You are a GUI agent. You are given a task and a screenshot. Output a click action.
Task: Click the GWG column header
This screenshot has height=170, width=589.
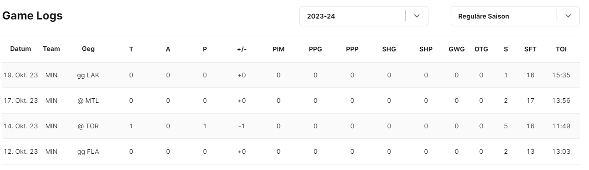[x=457, y=49]
